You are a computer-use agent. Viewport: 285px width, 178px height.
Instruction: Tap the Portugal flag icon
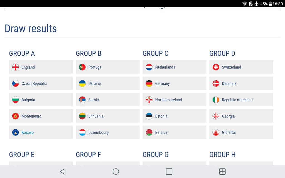pyautogui.click(x=82, y=67)
